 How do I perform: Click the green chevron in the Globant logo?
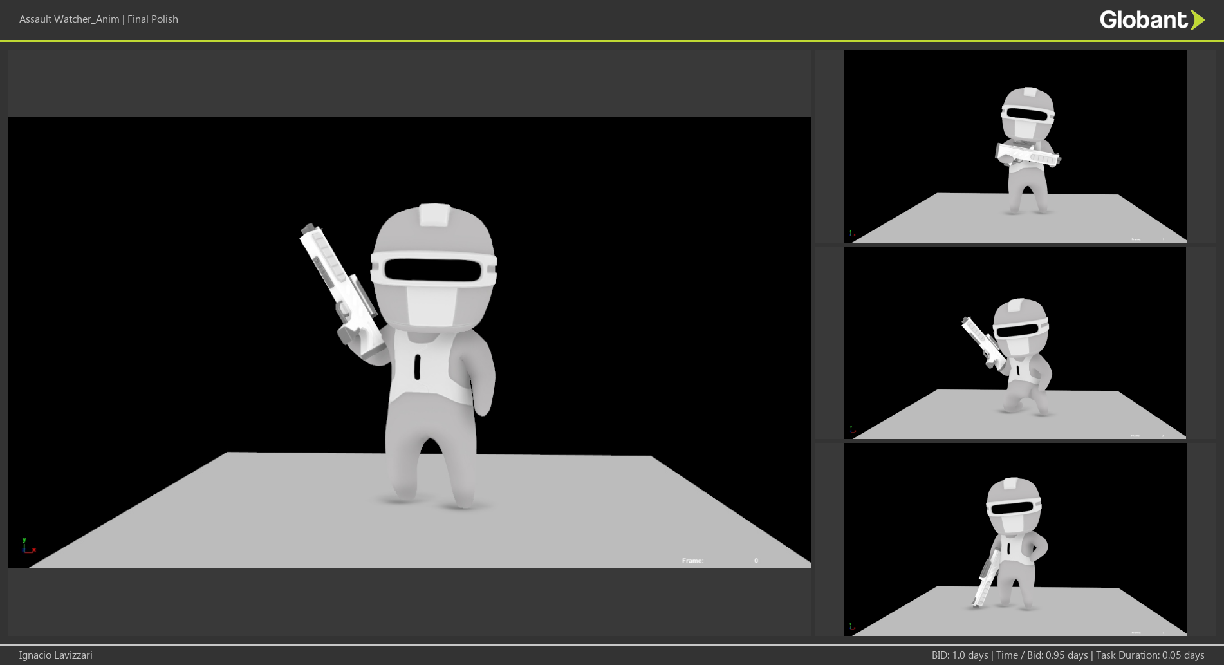(x=1197, y=20)
